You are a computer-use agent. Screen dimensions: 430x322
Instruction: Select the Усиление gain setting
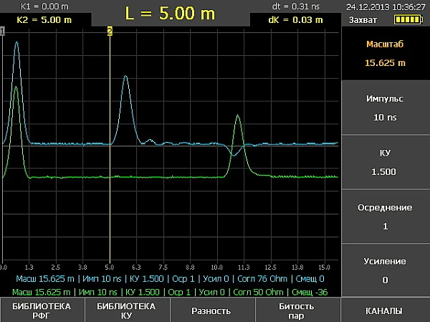(385, 270)
